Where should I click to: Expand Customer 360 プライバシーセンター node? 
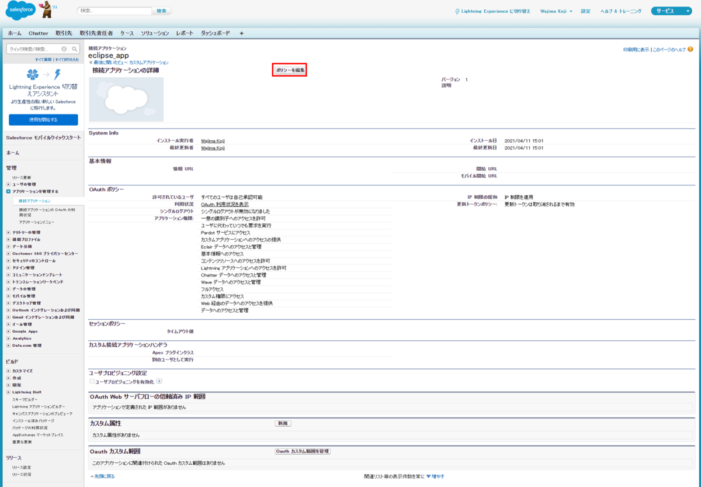[8, 253]
